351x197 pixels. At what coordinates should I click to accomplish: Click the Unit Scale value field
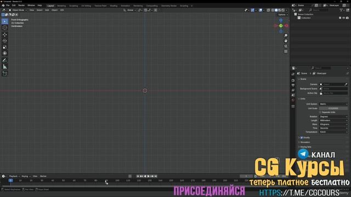point(333,108)
